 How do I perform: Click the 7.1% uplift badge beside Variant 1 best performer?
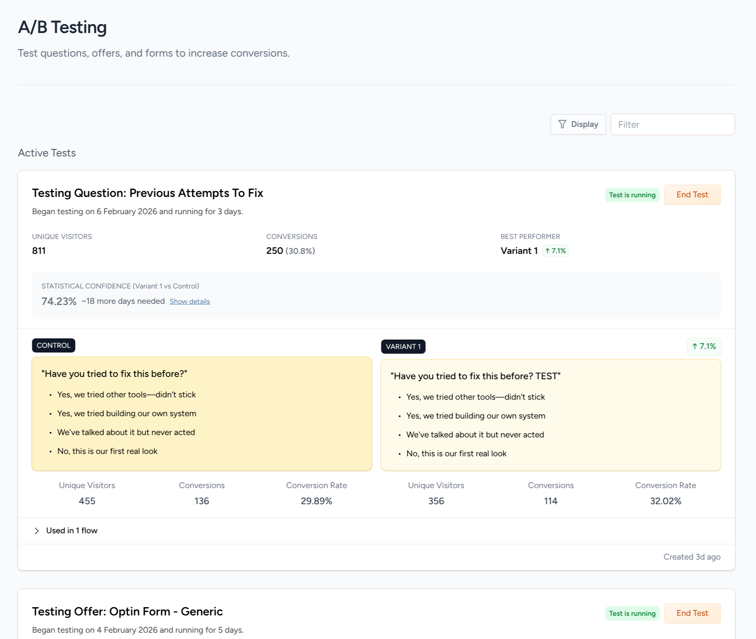pyautogui.click(x=555, y=251)
